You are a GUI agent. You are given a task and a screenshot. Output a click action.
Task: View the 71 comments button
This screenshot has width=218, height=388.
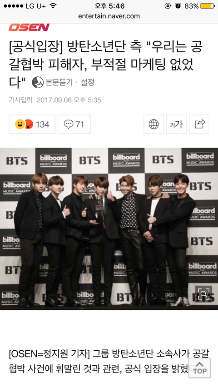pos(74,124)
